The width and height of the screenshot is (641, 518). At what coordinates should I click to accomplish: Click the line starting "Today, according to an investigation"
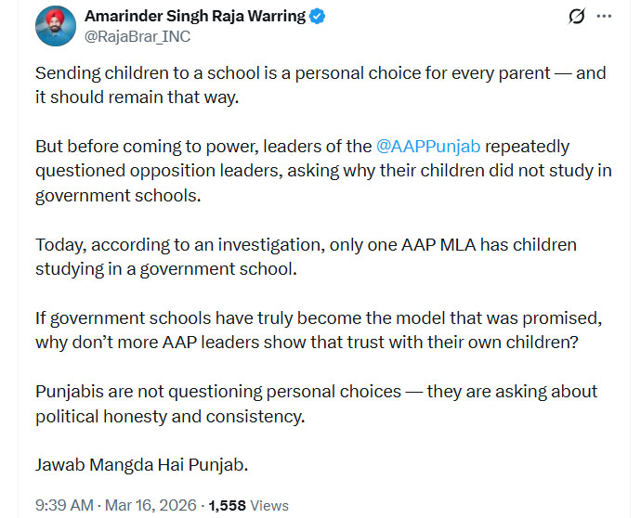[x=306, y=245]
